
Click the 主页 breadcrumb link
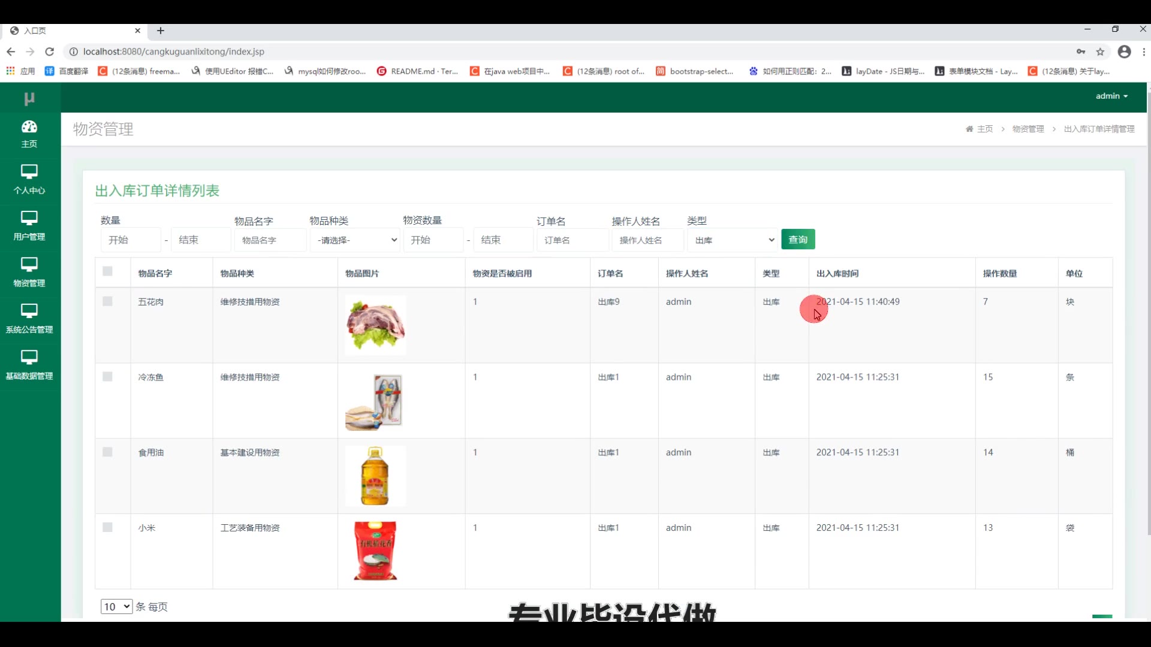[x=985, y=129]
